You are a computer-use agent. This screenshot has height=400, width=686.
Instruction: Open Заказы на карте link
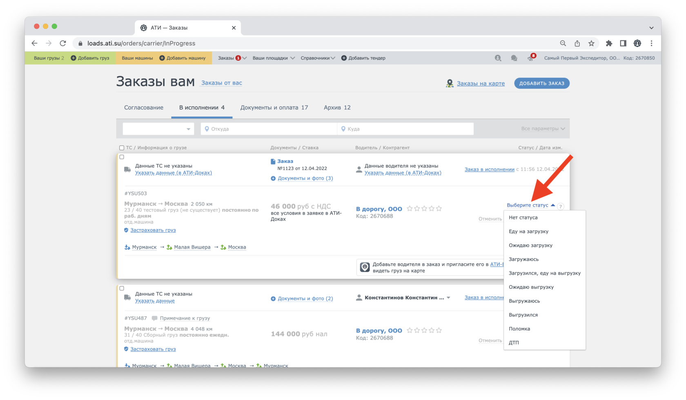pyautogui.click(x=481, y=83)
